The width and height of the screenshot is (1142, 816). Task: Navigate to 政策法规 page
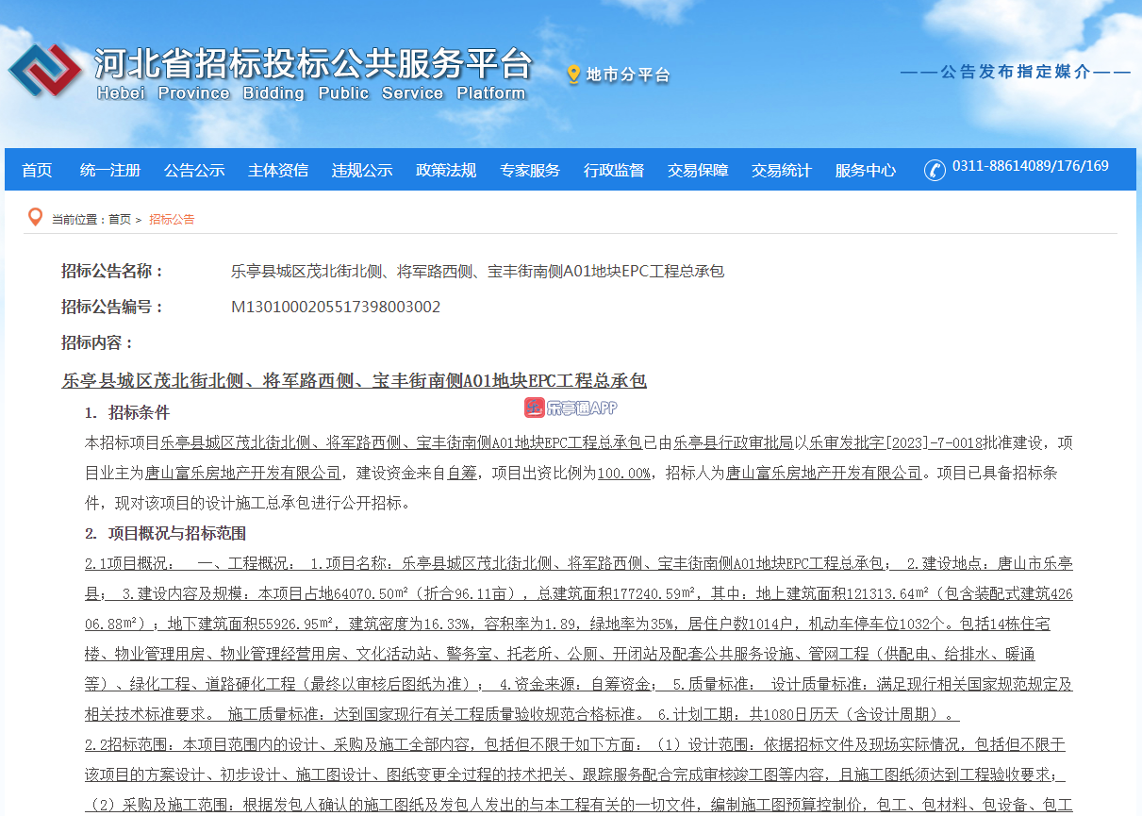(x=445, y=171)
